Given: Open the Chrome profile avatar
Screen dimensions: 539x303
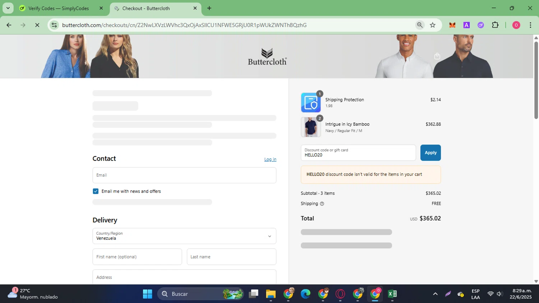Looking at the screenshot, I should coord(516,25).
